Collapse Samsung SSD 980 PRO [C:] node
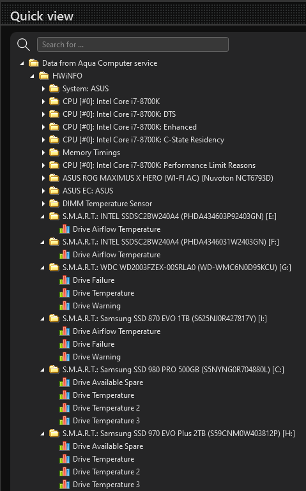306x491 pixels. click(x=43, y=370)
